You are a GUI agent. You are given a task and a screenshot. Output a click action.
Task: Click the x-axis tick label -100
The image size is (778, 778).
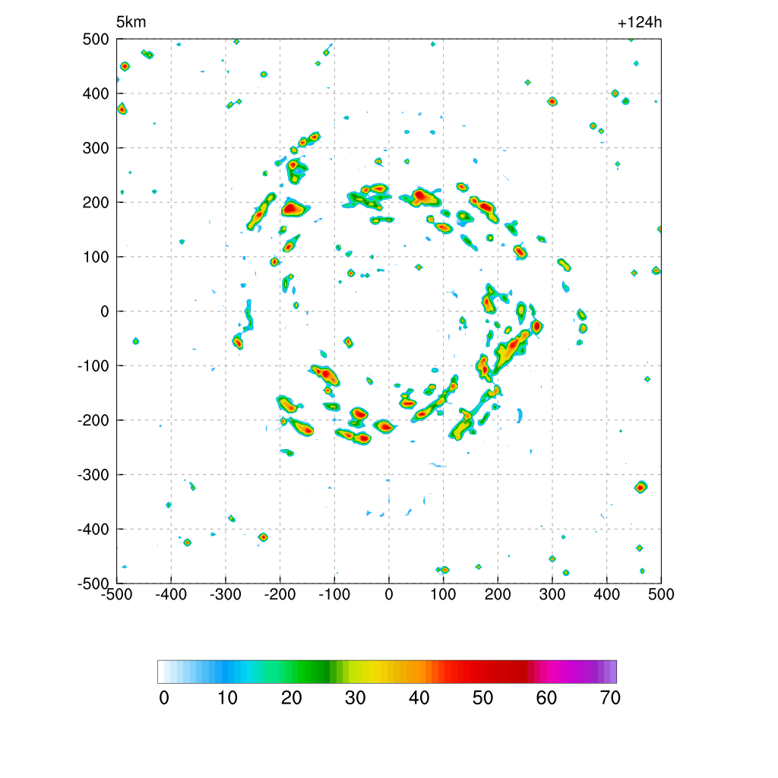point(334,594)
